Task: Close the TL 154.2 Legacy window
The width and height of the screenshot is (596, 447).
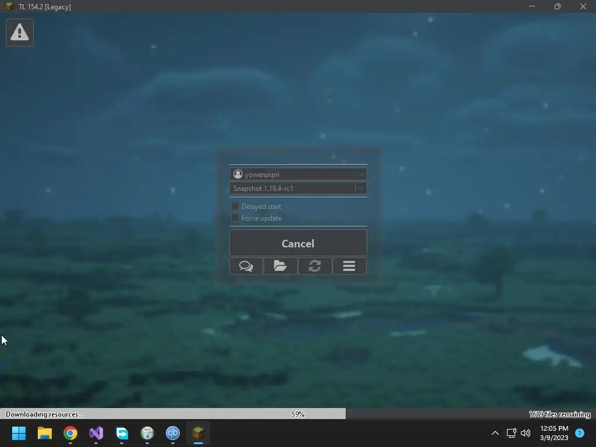Action: tap(583, 6)
